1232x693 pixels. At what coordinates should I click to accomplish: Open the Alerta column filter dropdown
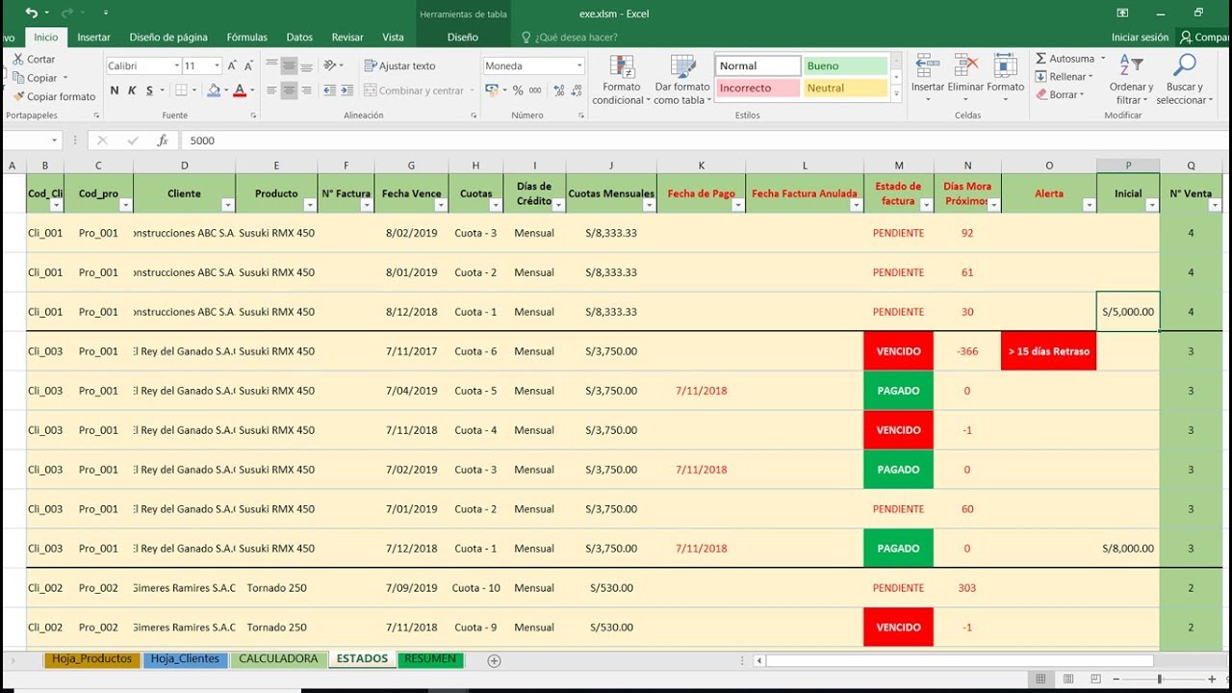pos(1089,205)
